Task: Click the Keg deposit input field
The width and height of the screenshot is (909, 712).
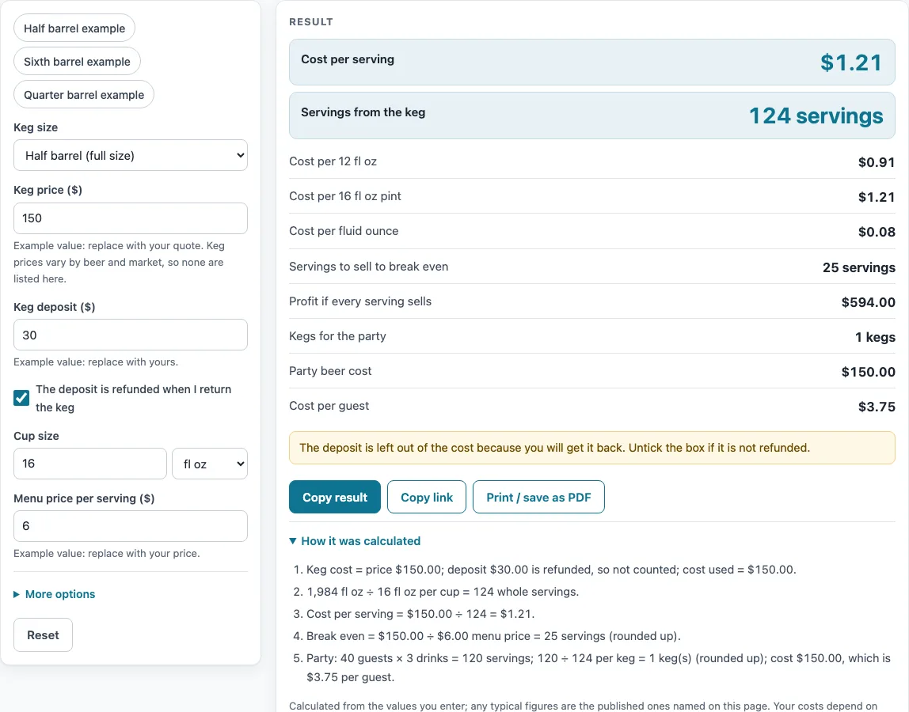Action: pos(131,335)
